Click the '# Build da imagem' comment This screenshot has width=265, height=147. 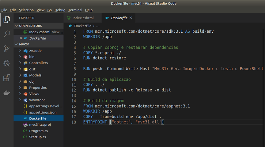tap(104, 101)
